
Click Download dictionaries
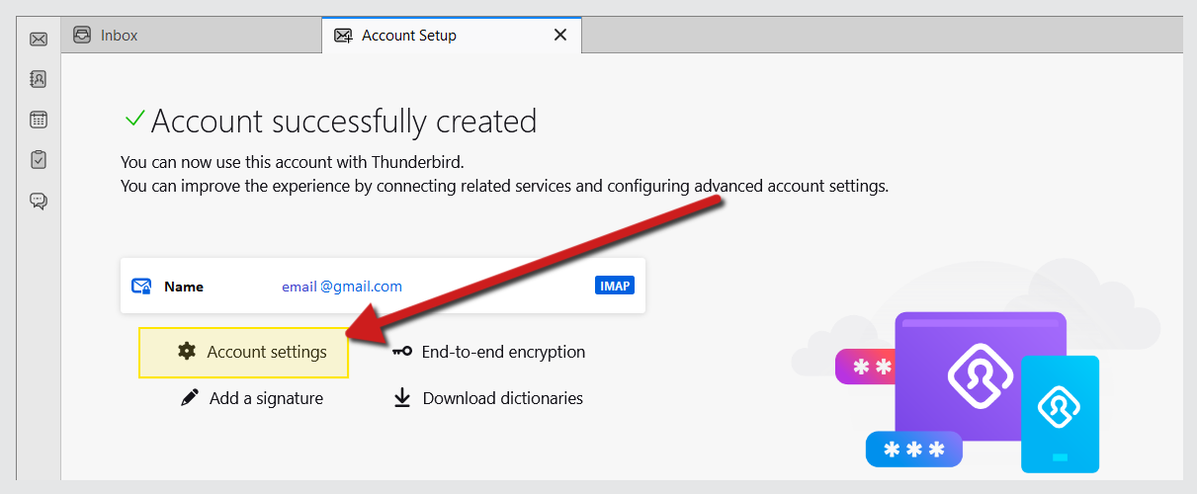tap(488, 398)
